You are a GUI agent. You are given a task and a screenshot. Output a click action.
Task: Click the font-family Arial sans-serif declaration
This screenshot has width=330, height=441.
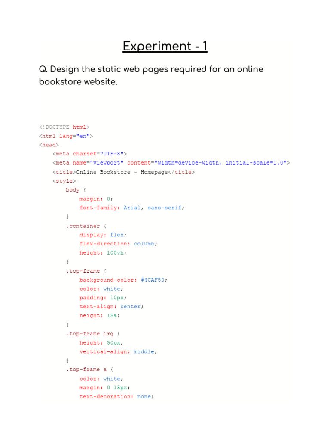pyautogui.click(x=132, y=208)
